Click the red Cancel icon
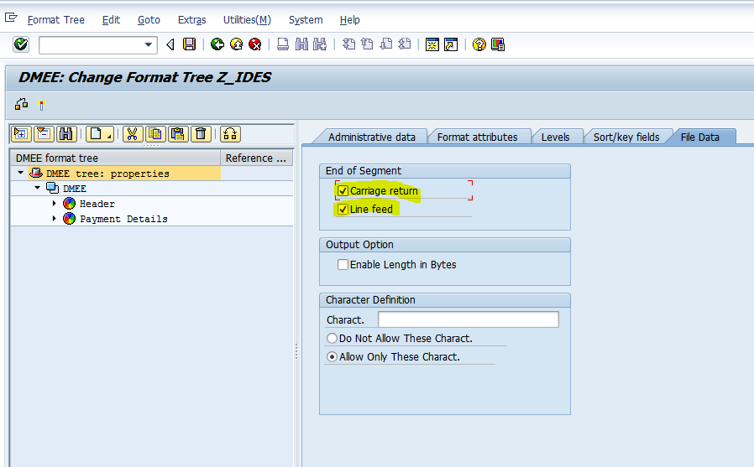This screenshot has width=754, height=467. [x=254, y=44]
